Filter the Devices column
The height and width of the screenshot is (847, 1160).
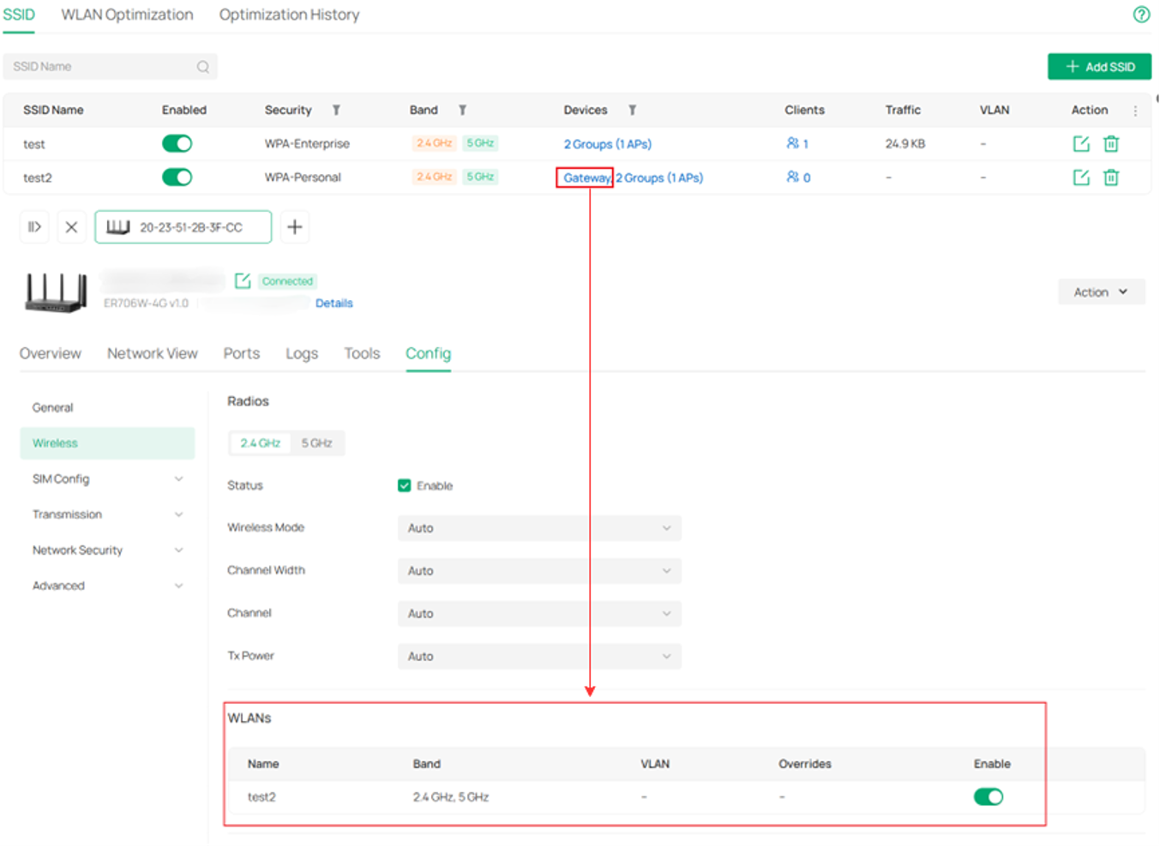point(632,111)
